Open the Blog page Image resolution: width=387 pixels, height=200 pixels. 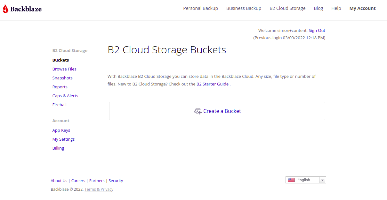(318, 8)
